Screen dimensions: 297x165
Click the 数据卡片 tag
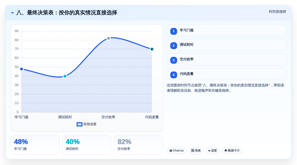point(232,151)
